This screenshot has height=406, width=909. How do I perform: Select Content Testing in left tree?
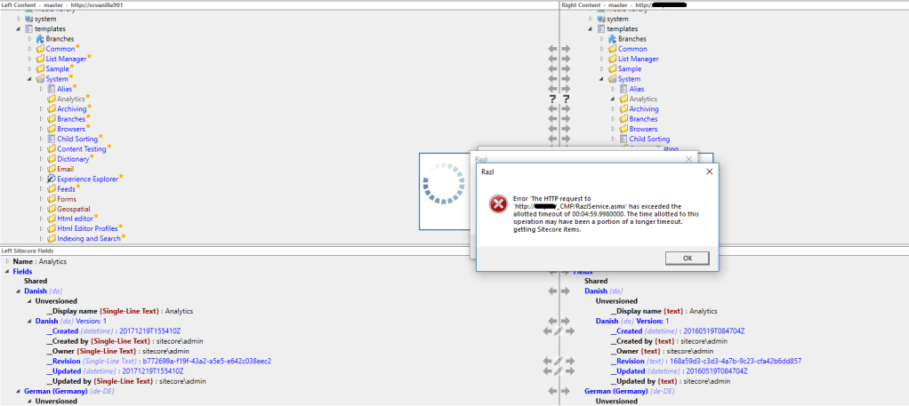tap(82, 149)
